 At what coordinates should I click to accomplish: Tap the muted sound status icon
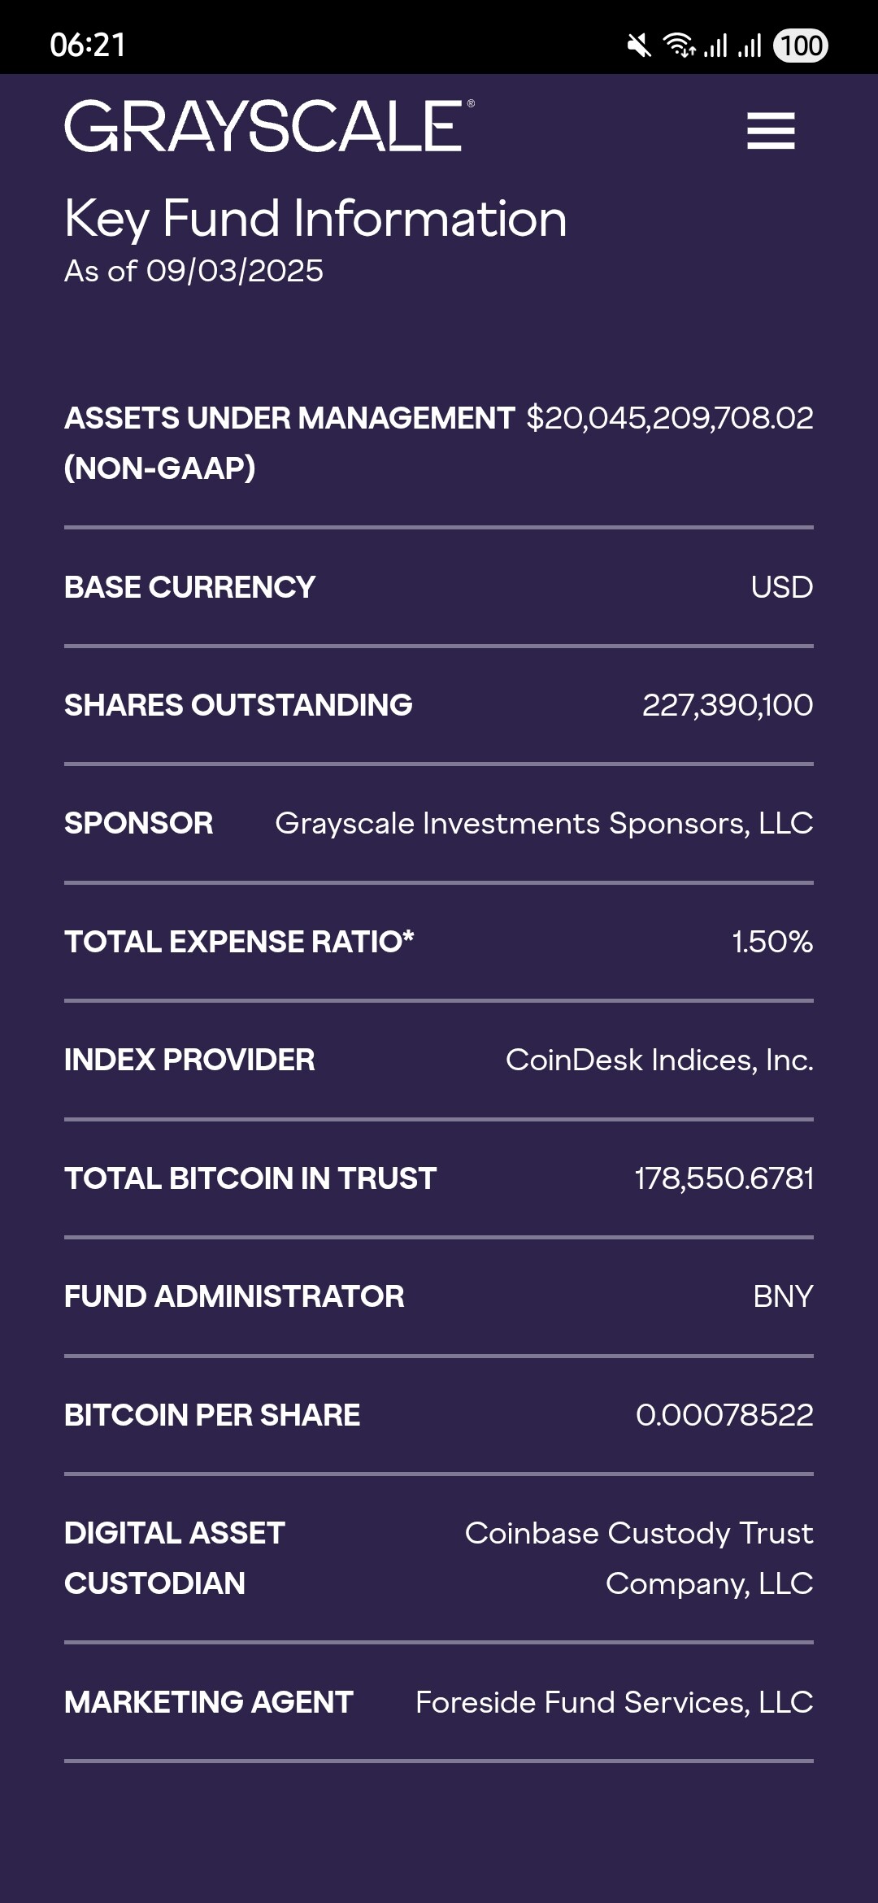point(640,46)
